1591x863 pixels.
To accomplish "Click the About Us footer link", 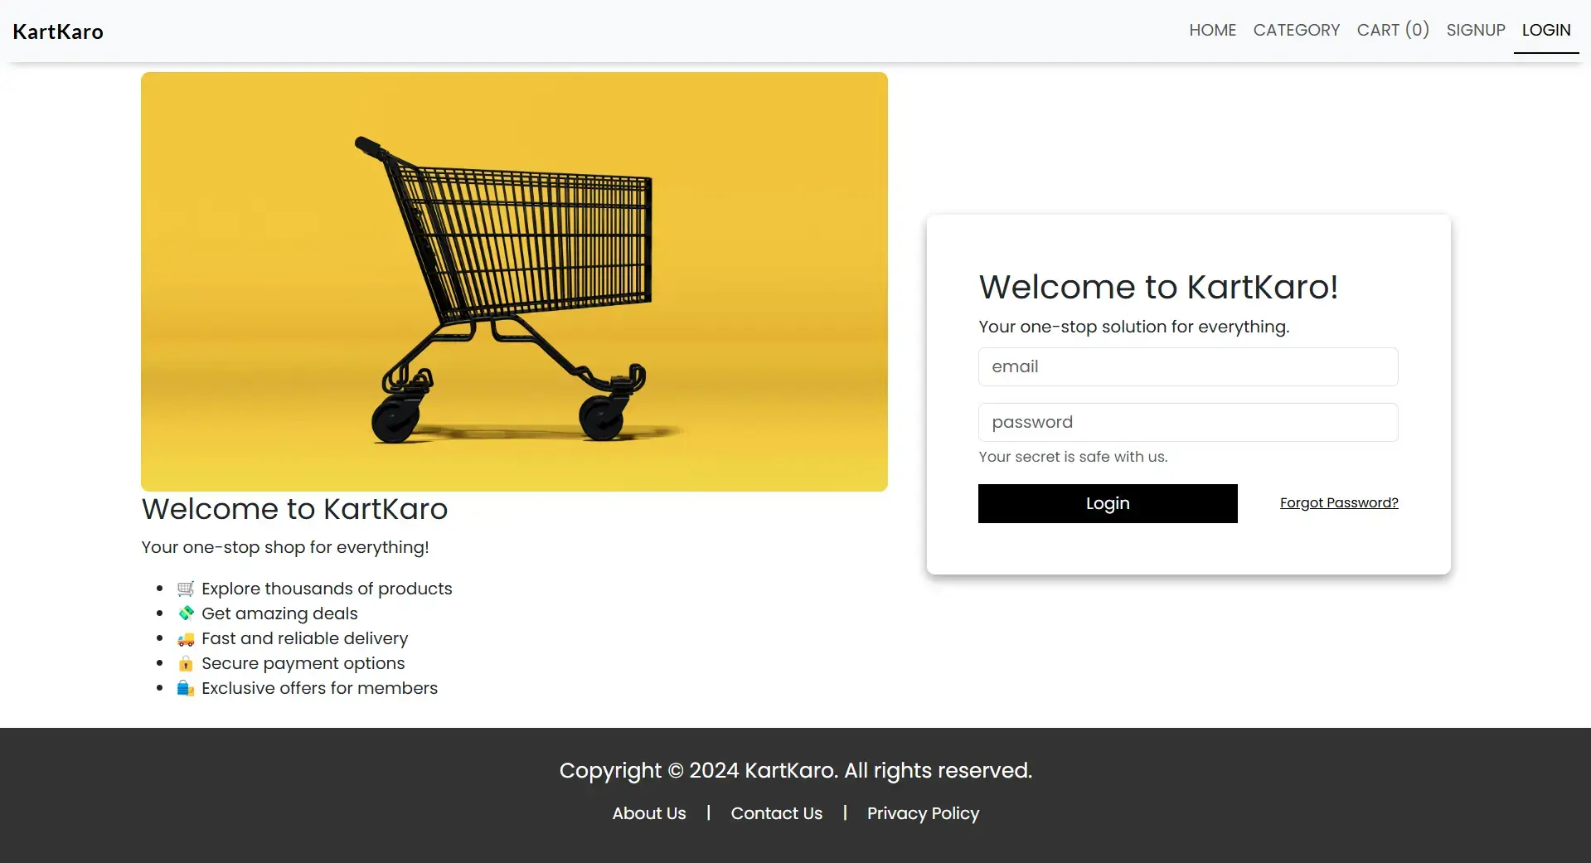I will pos(648,813).
